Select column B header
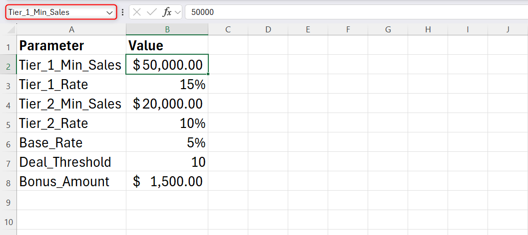The image size is (528, 235). point(167,29)
